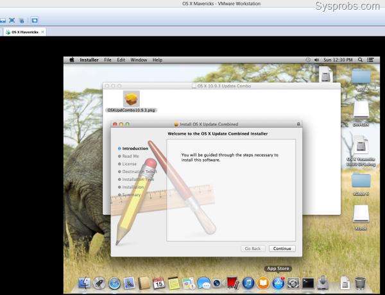Open the Window menu
Viewport: 385px width, 295px height.
139,60
